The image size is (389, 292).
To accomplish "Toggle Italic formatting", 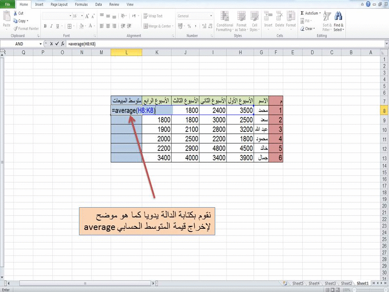I will (x=51, y=26).
